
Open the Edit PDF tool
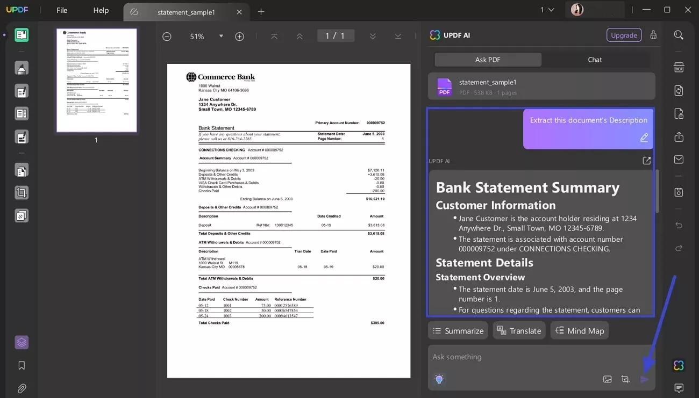(x=22, y=91)
